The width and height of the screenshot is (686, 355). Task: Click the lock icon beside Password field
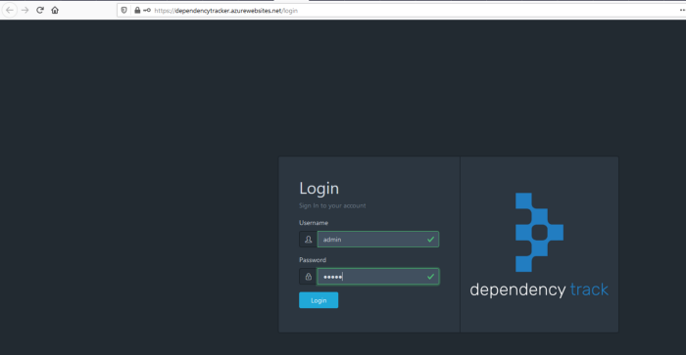pyautogui.click(x=308, y=277)
